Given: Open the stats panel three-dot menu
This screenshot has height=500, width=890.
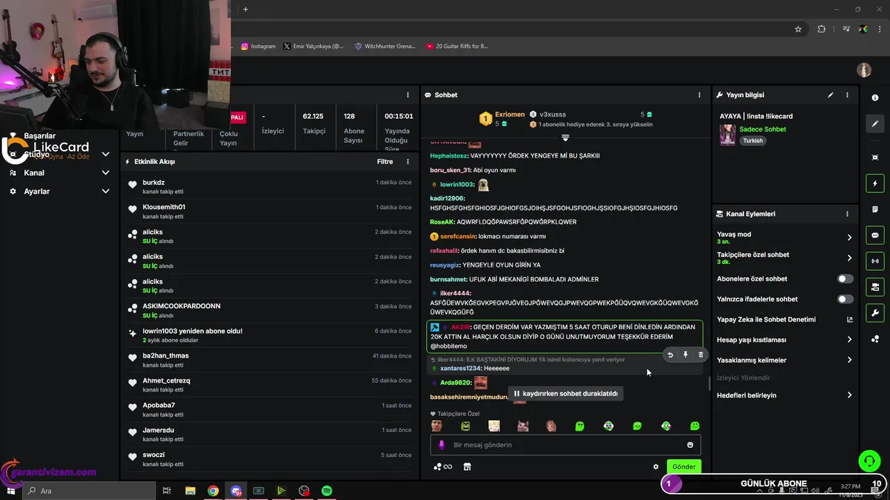Looking at the screenshot, I should pos(408,95).
